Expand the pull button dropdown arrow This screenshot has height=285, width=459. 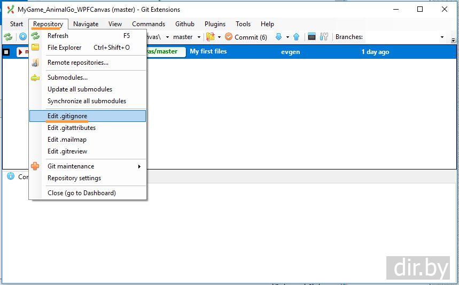pyautogui.click(x=287, y=37)
